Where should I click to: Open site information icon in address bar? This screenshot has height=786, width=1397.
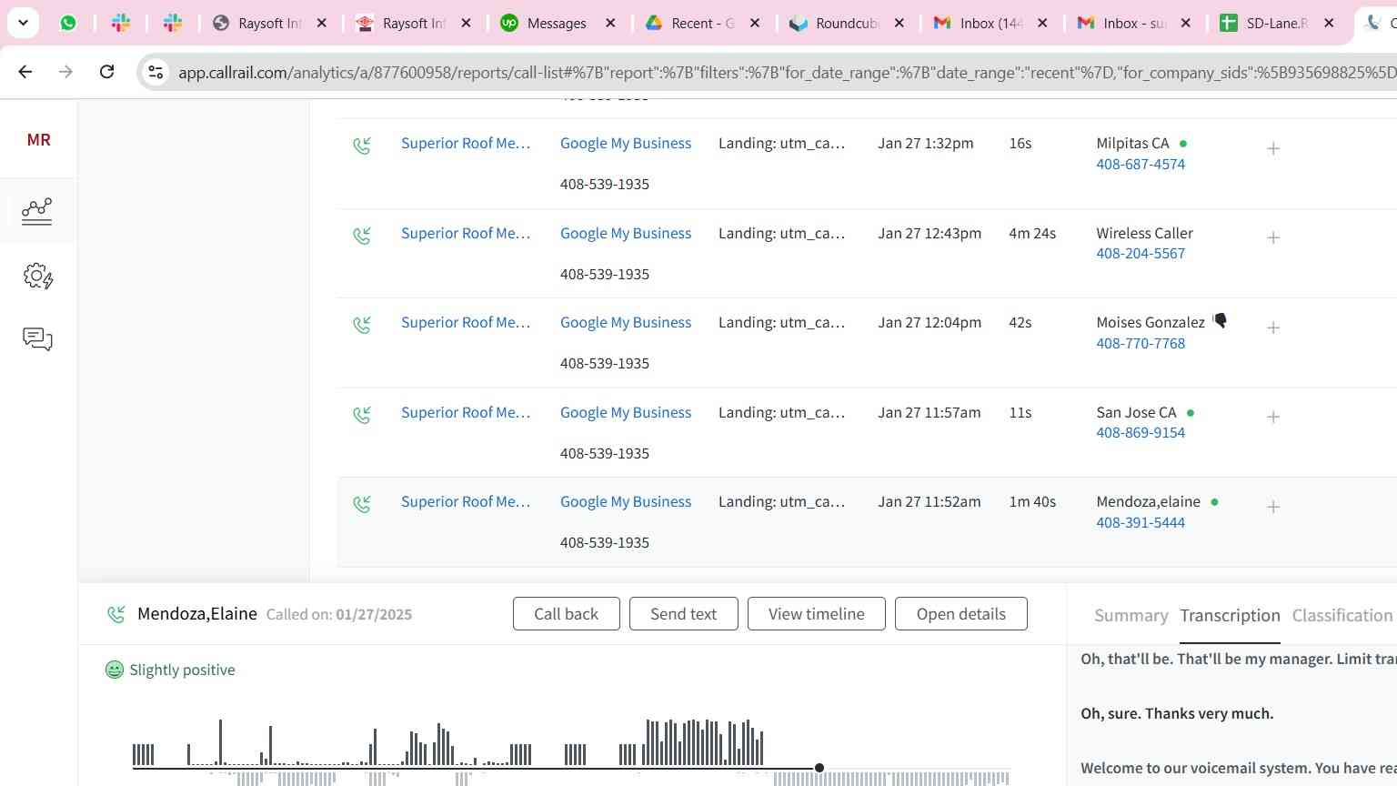156,72
